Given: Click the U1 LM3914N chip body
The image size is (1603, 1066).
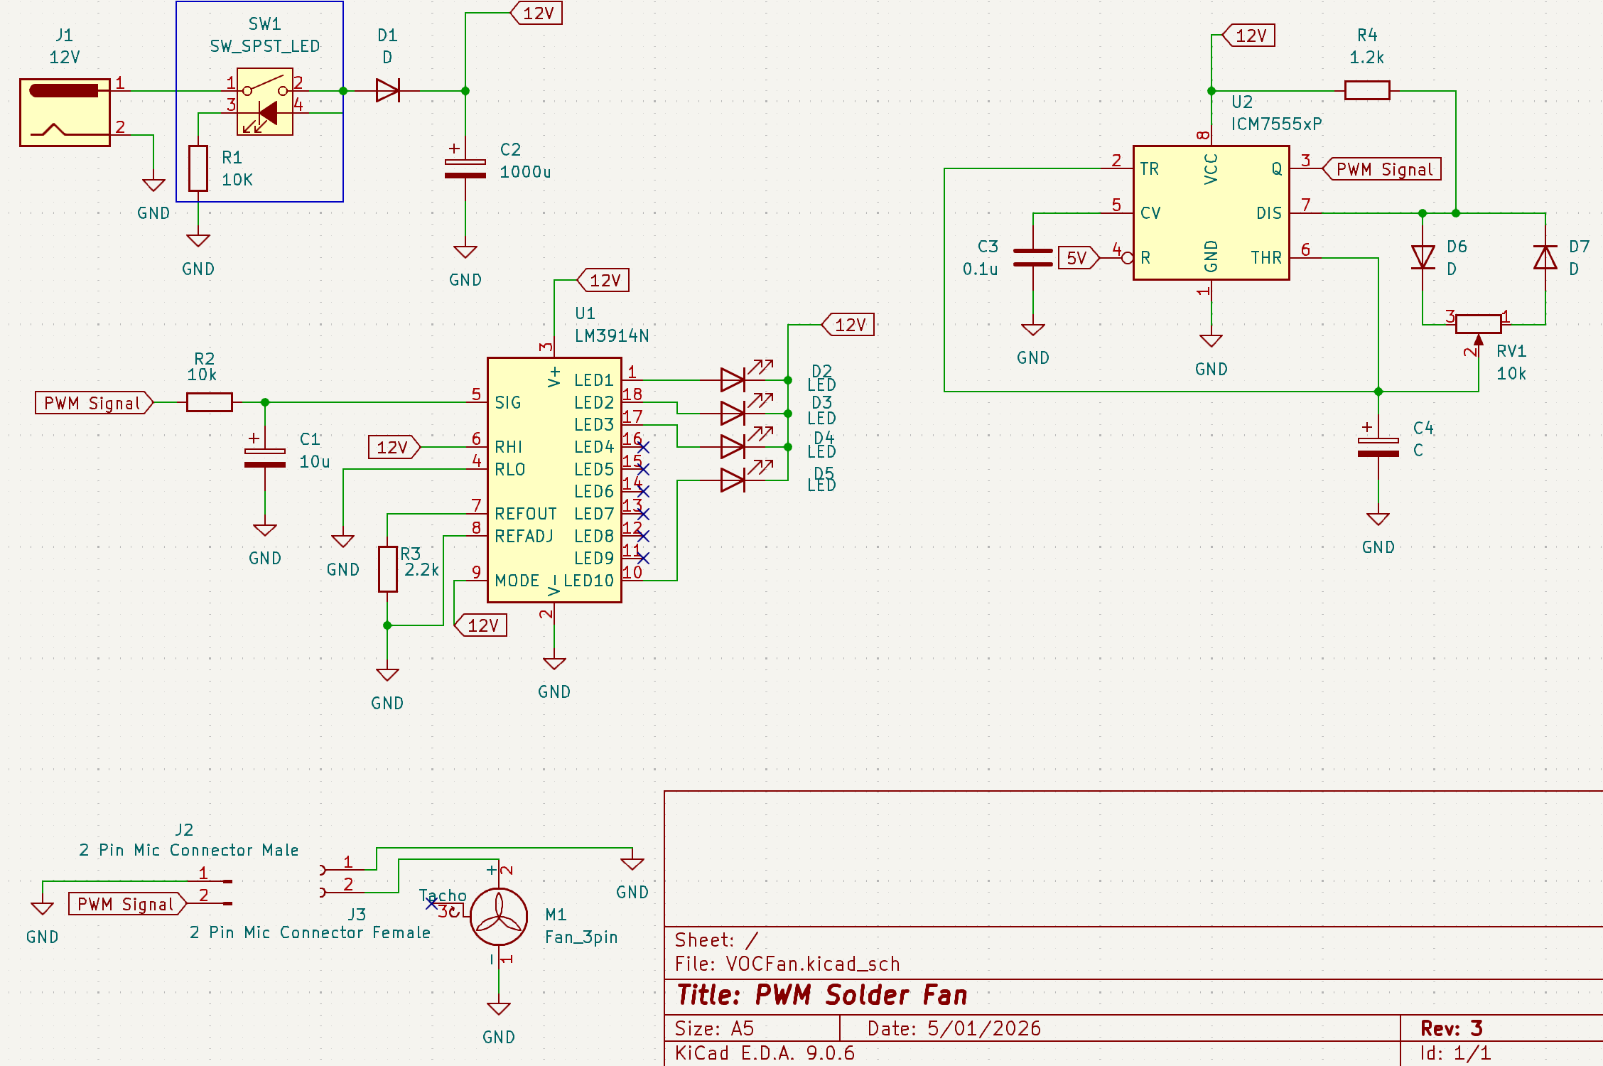Looking at the screenshot, I should coord(554,480).
